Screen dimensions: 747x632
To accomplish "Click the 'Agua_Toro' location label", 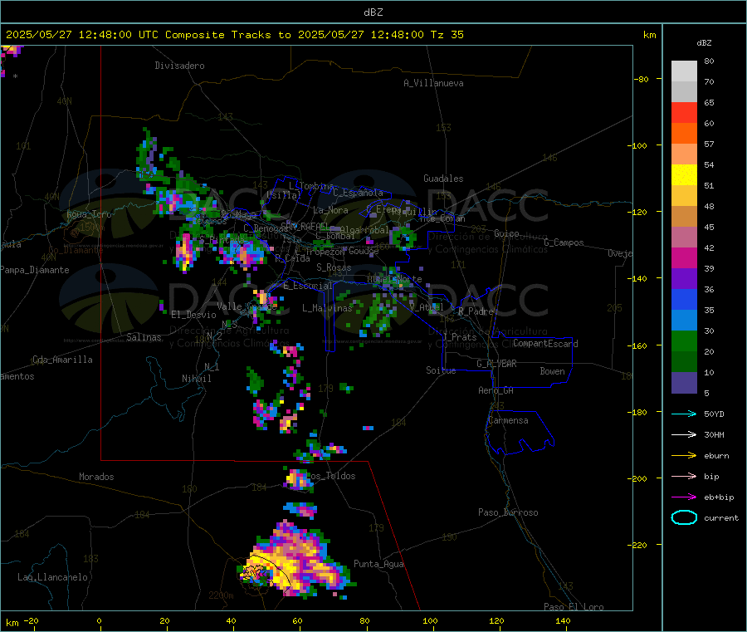I will tap(89, 214).
